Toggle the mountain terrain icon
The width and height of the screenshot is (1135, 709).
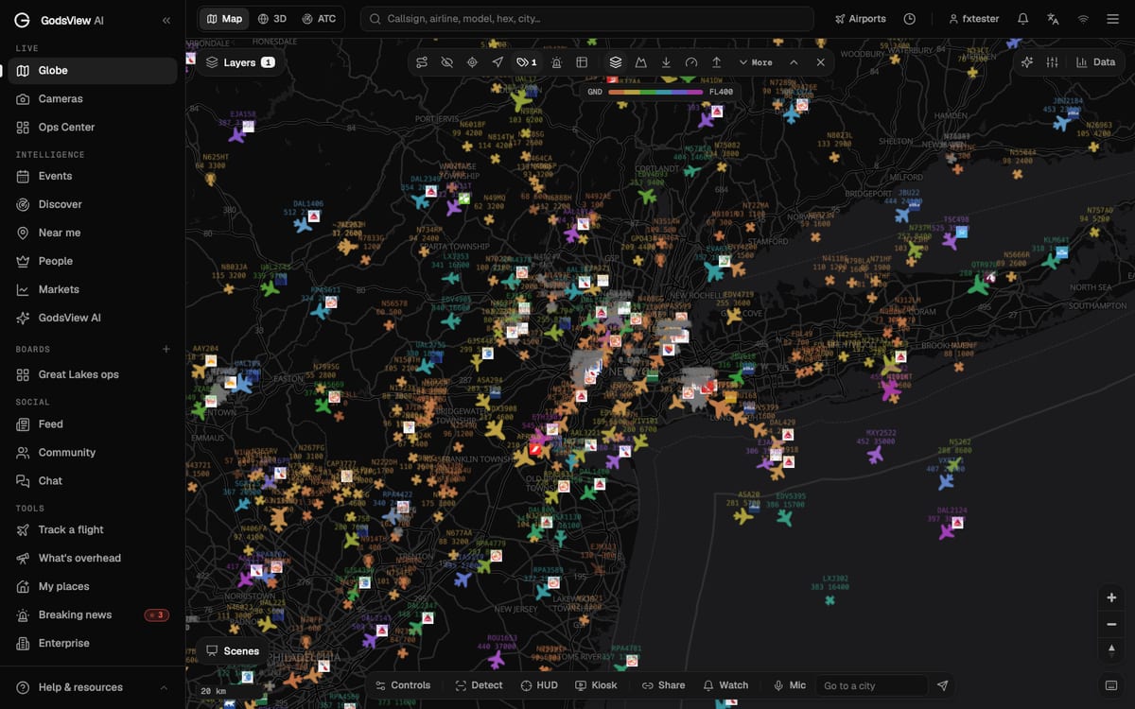pos(640,62)
